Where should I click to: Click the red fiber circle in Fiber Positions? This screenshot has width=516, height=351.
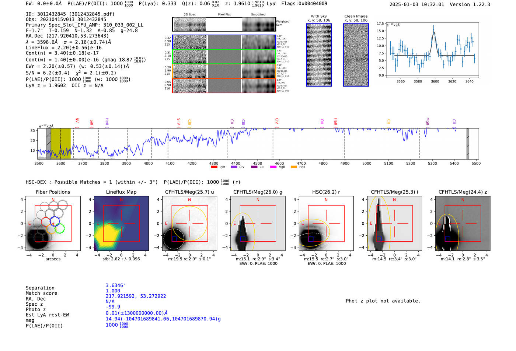46,222
